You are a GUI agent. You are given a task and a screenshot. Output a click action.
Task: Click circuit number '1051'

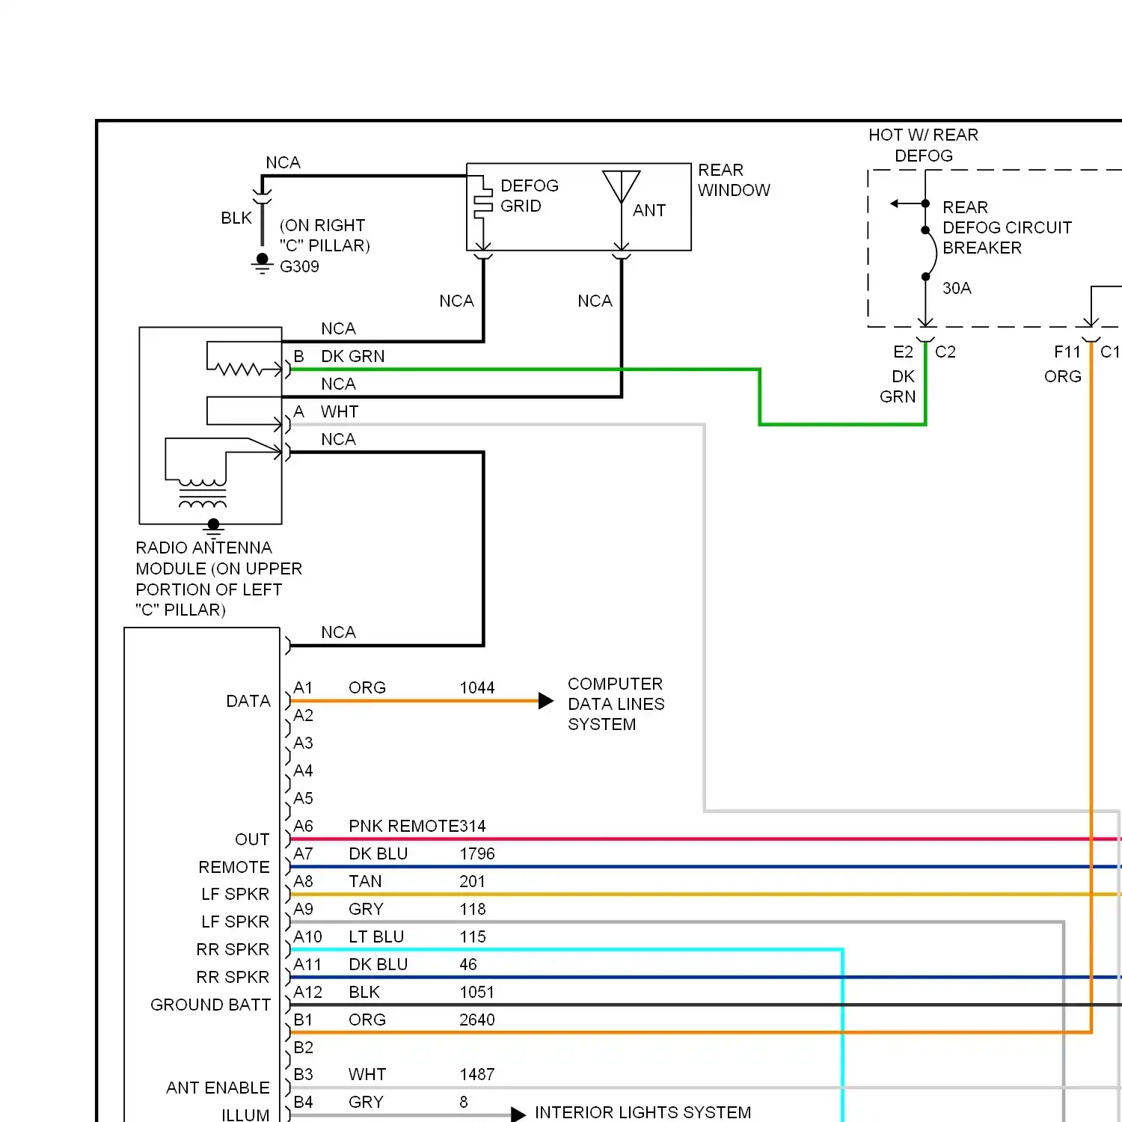476,992
